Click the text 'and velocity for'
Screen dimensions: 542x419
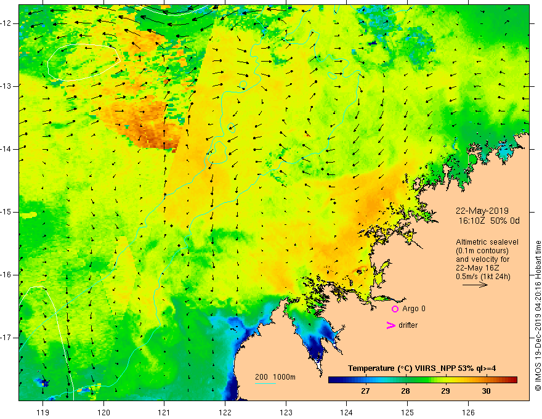[482, 259]
